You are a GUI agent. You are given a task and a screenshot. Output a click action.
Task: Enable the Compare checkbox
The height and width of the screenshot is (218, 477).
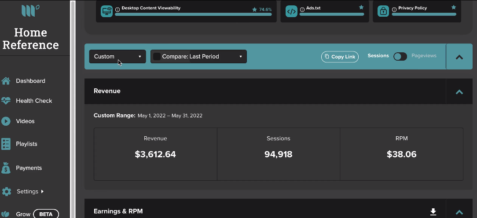click(157, 57)
